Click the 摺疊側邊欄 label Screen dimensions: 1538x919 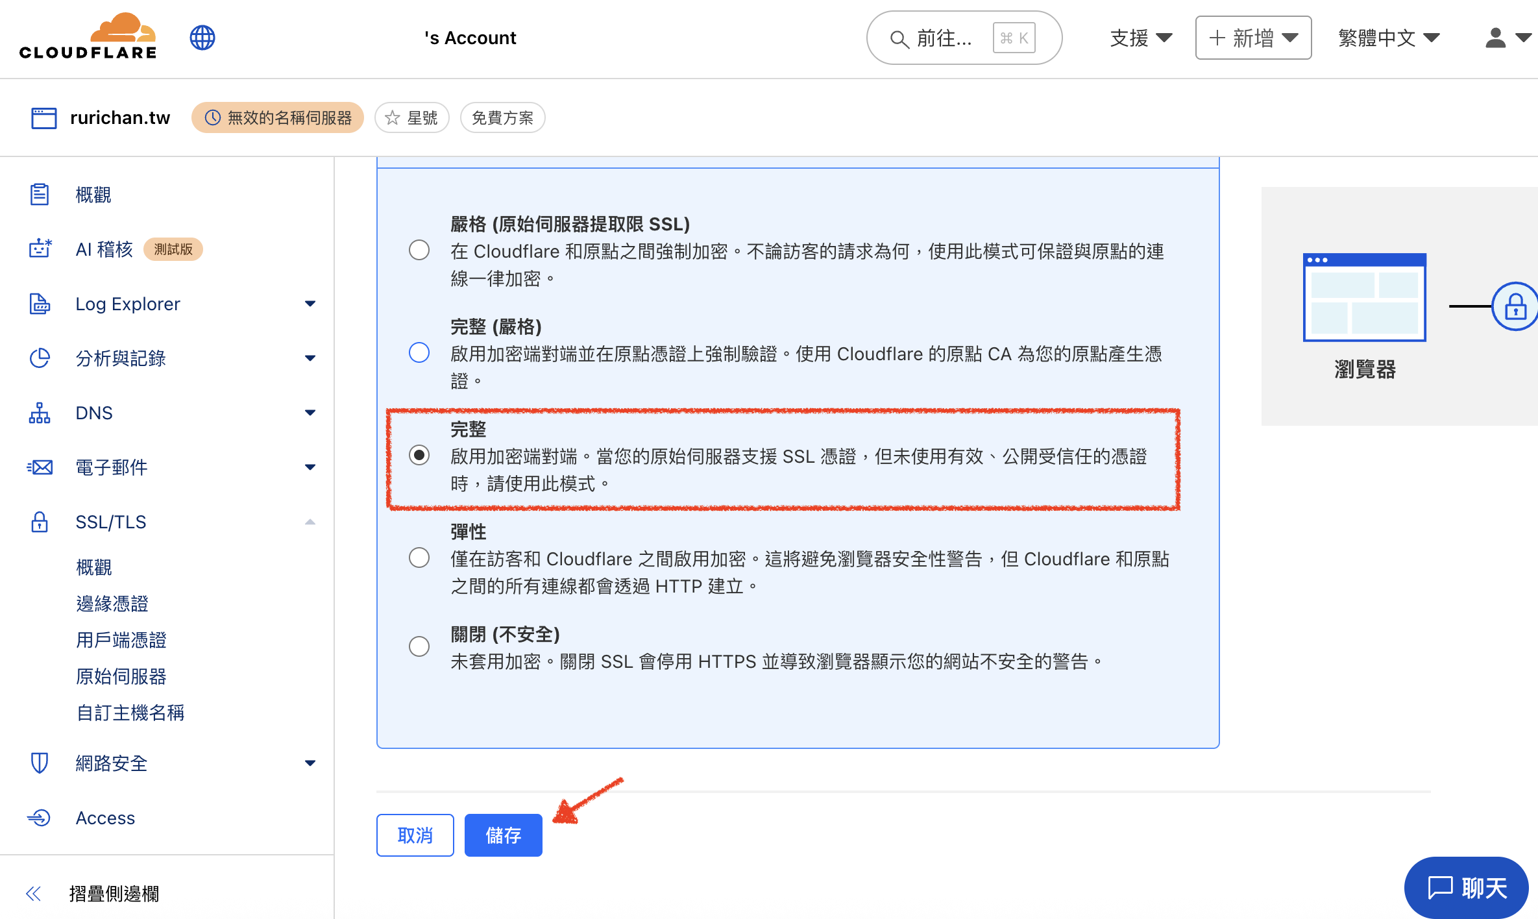pyautogui.click(x=114, y=894)
